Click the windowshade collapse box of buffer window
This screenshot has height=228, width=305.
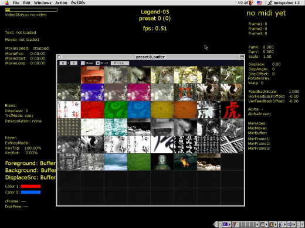tap(242, 57)
